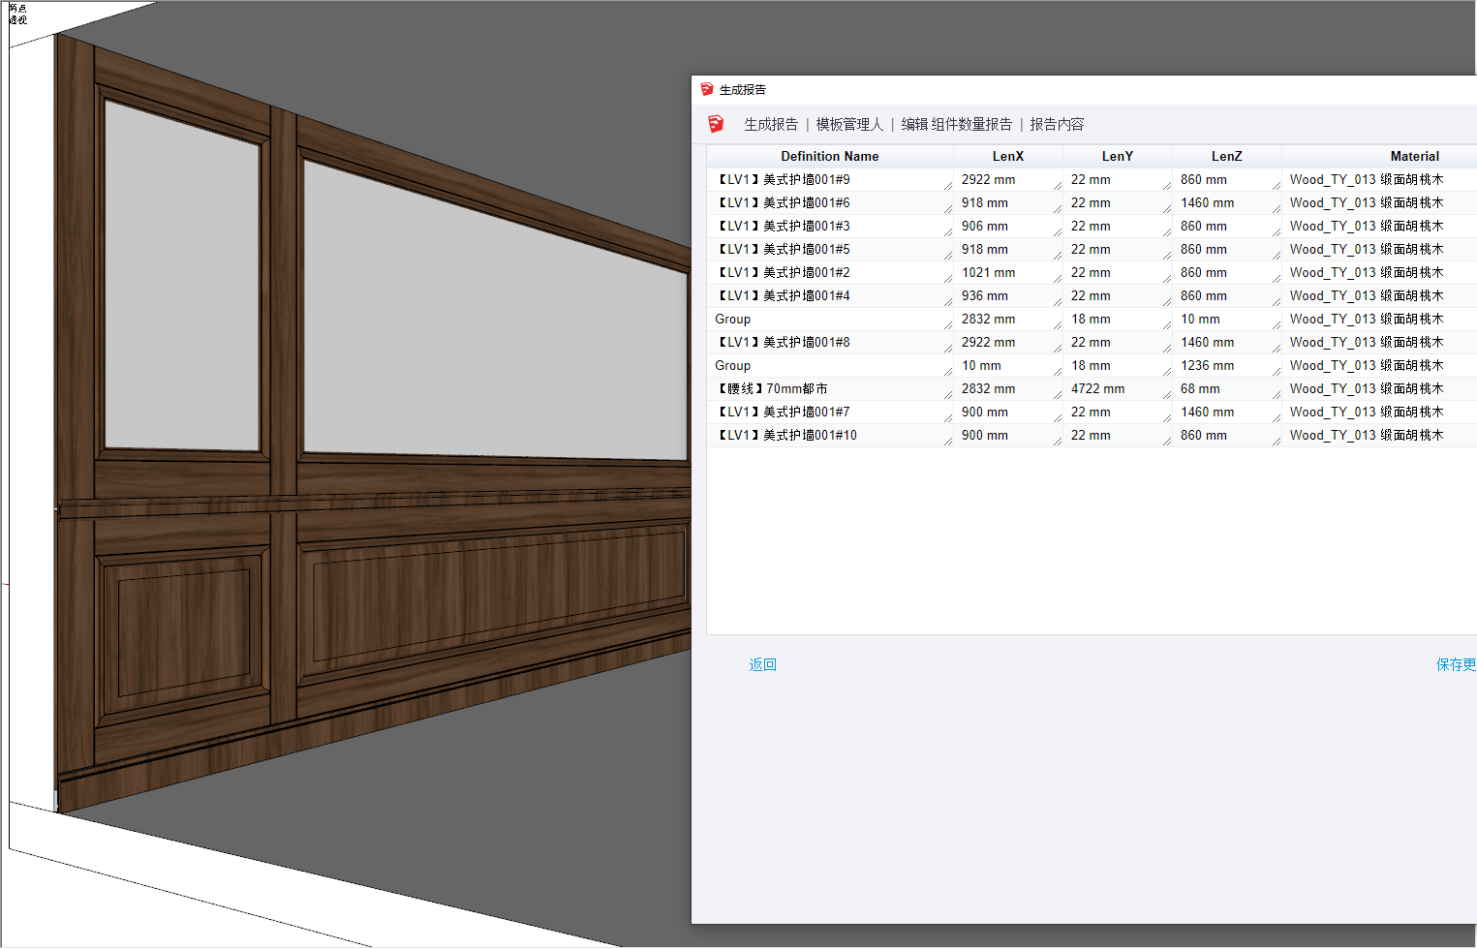The height and width of the screenshot is (949, 1477).
Task: Click the SketchUp logo in report toolbar
Action: 716,124
